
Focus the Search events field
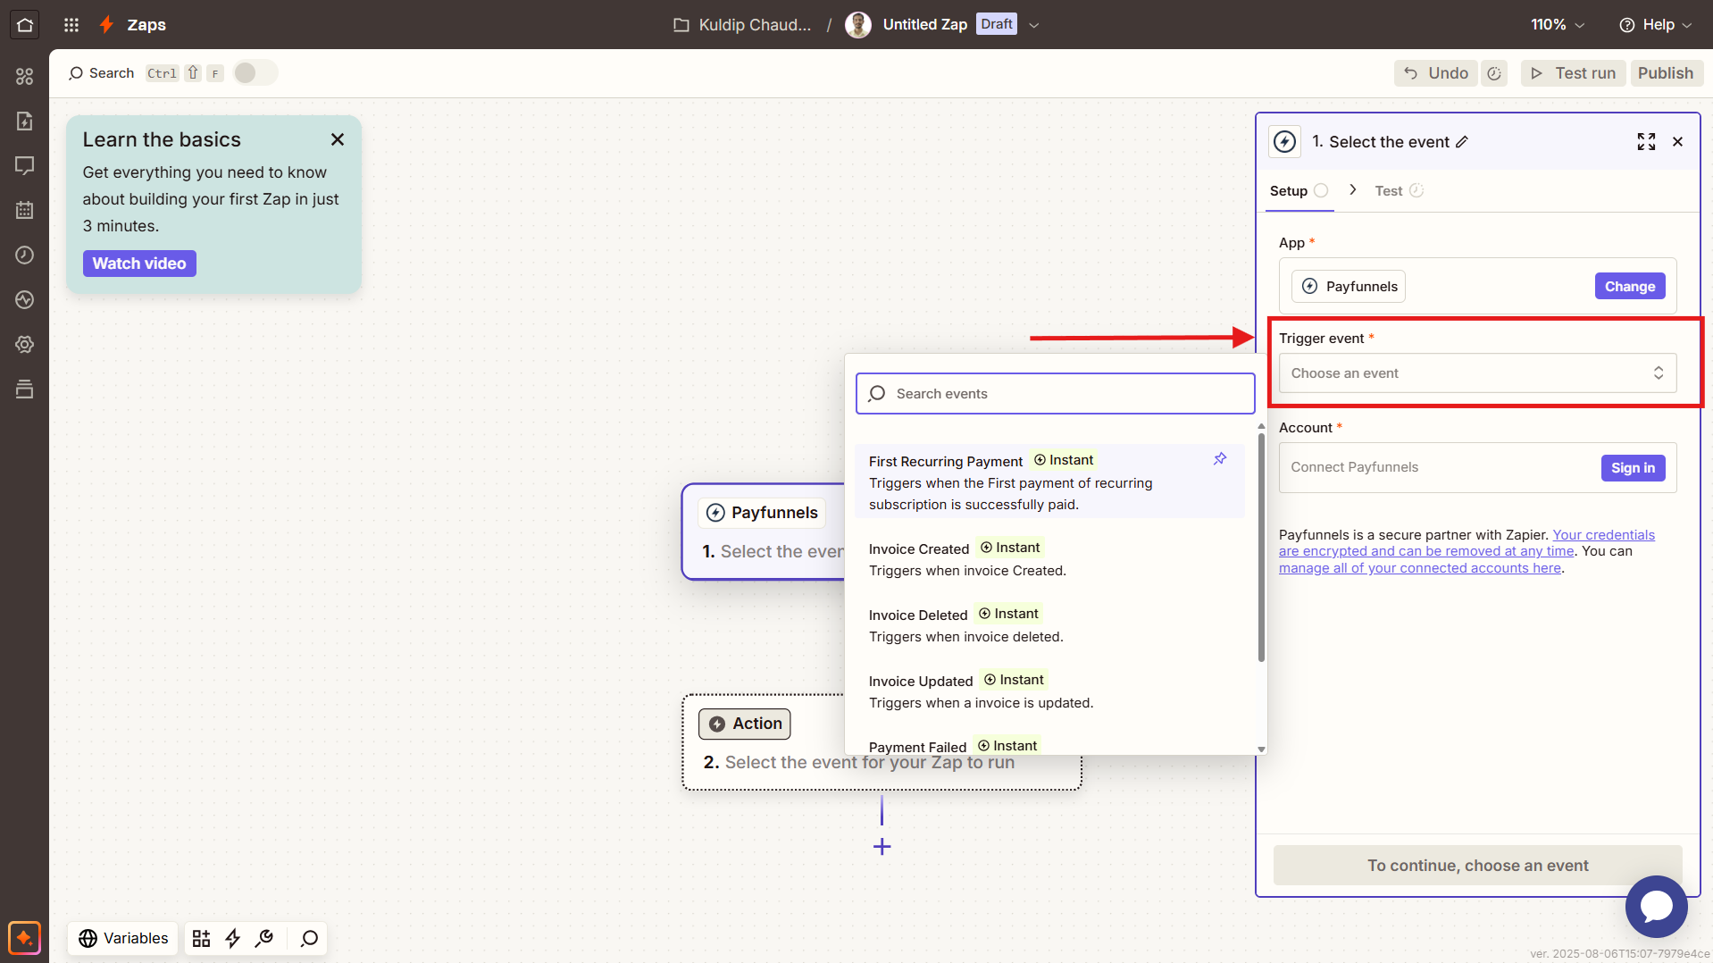coord(1055,394)
